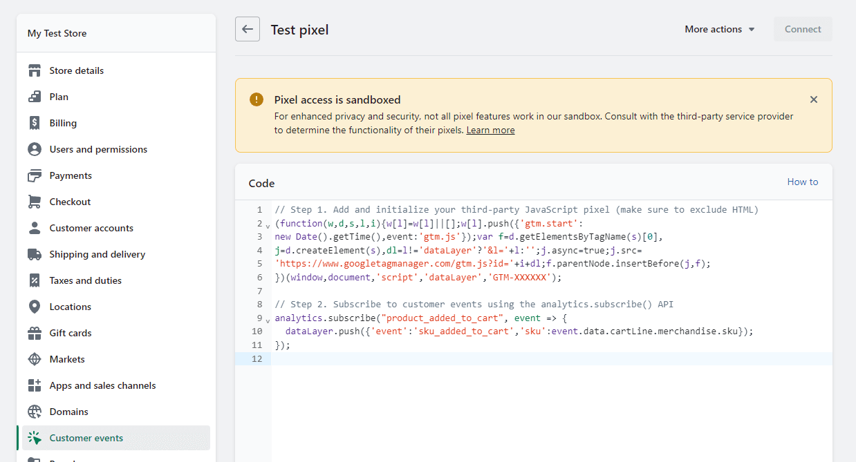Click line number 6 in the gutter
The image size is (856, 462).
(x=259, y=277)
